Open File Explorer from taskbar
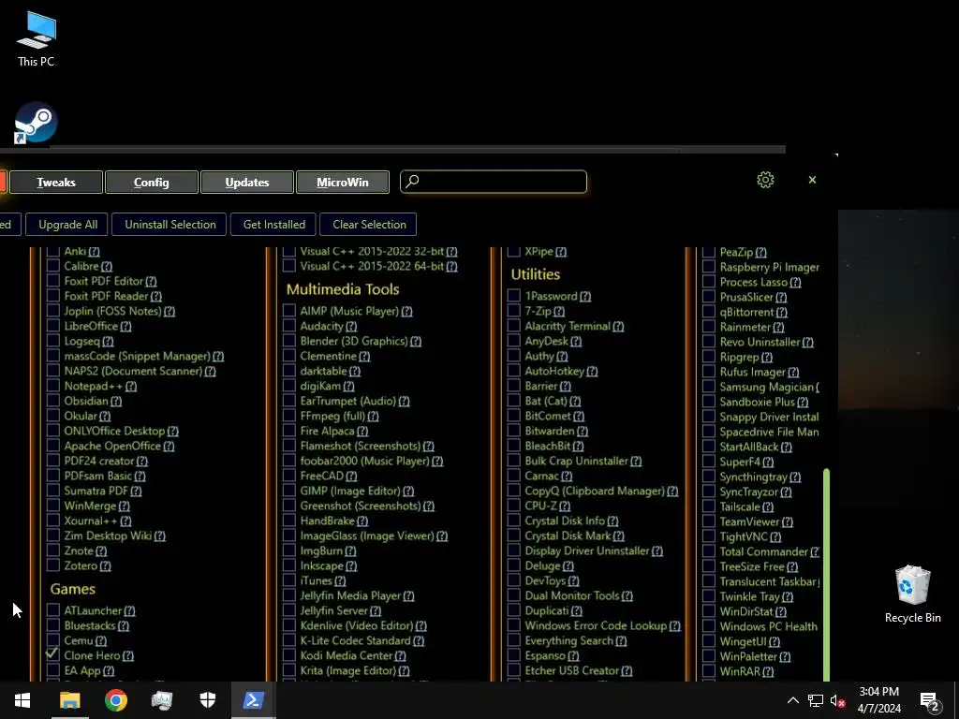This screenshot has width=959, height=719. (x=69, y=700)
